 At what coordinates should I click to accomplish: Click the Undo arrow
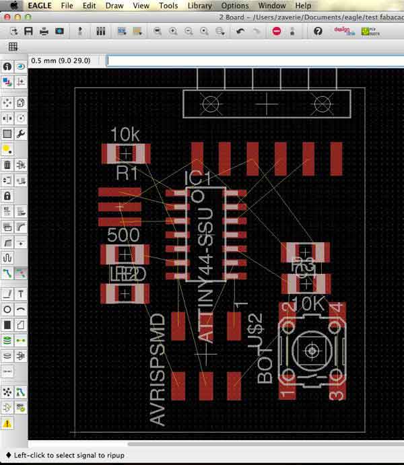click(x=240, y=31)
